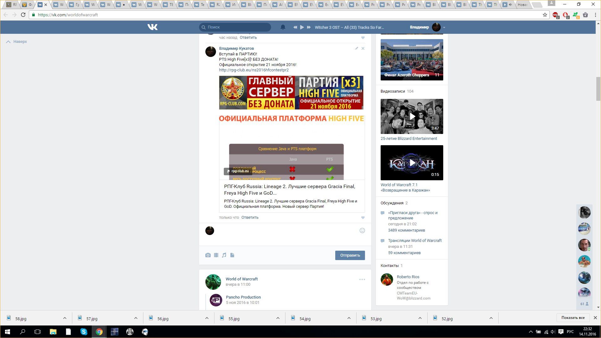Click the VK logo in header
The height and width of the screenshot is (338, 601).
(152, 27)
